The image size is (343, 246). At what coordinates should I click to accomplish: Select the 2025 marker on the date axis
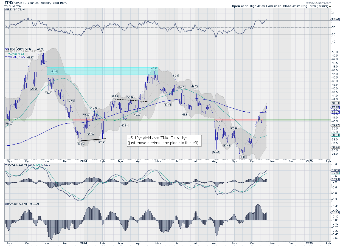pyautogui.click(x=309, y=161)
